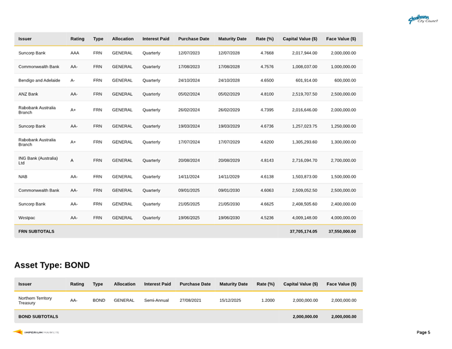This screenshot has height=349, width=452.
Task: Click the Rate (%) header in BOND table
Action: 266,284
